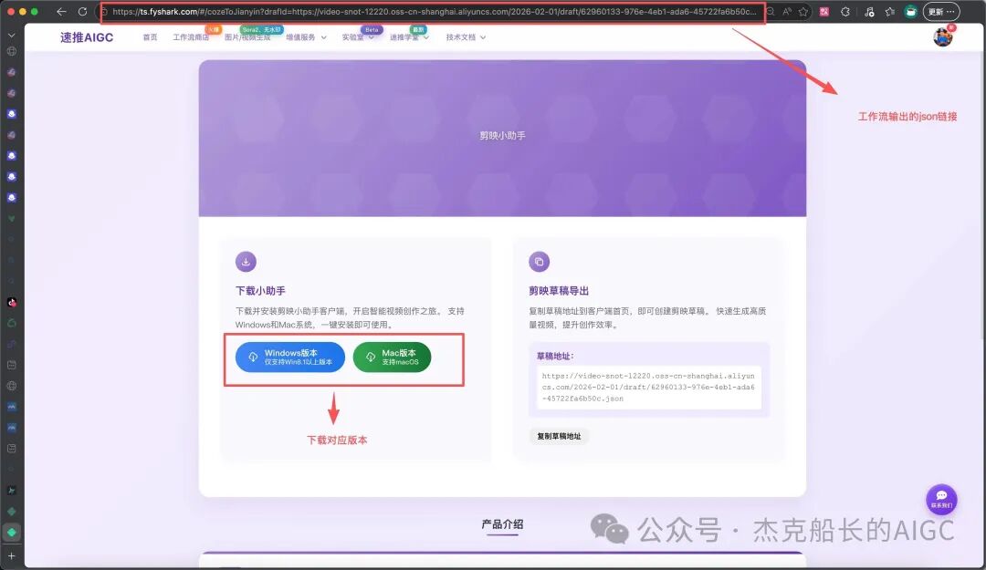This screenshot has width=986, height=570.
Task: Click the 下载小助手 heading
Action: coord(260,291)
